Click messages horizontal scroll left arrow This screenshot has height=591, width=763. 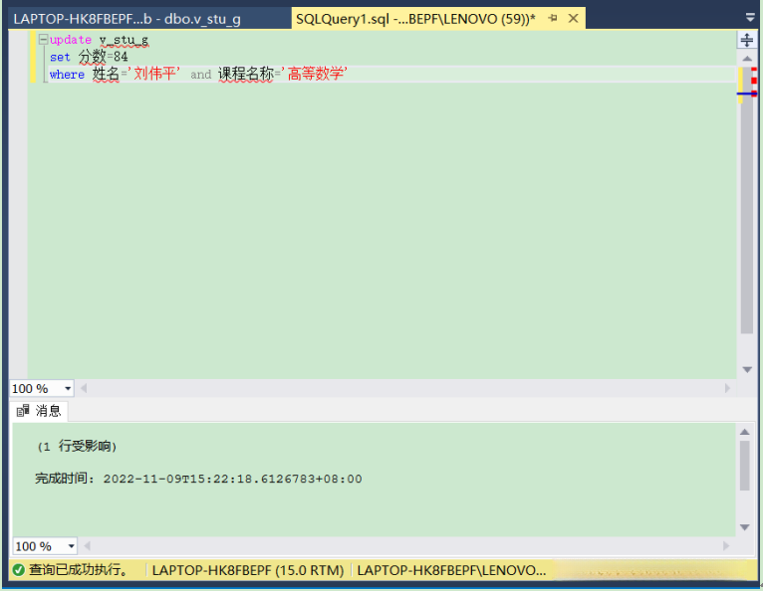pyautogui.click(x=87, y=546)
